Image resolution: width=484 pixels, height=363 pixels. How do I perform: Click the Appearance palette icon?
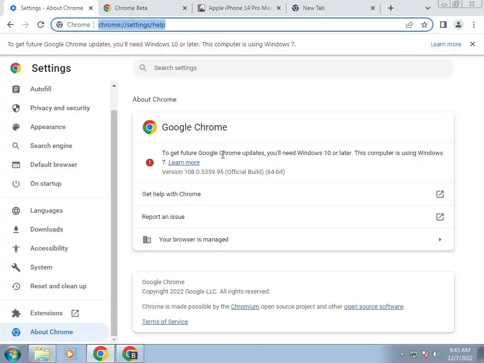(16, 127)
